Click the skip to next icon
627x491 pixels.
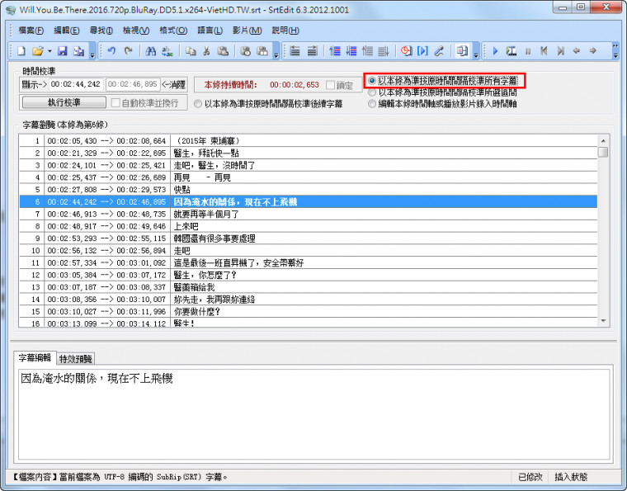coord(561,51)
